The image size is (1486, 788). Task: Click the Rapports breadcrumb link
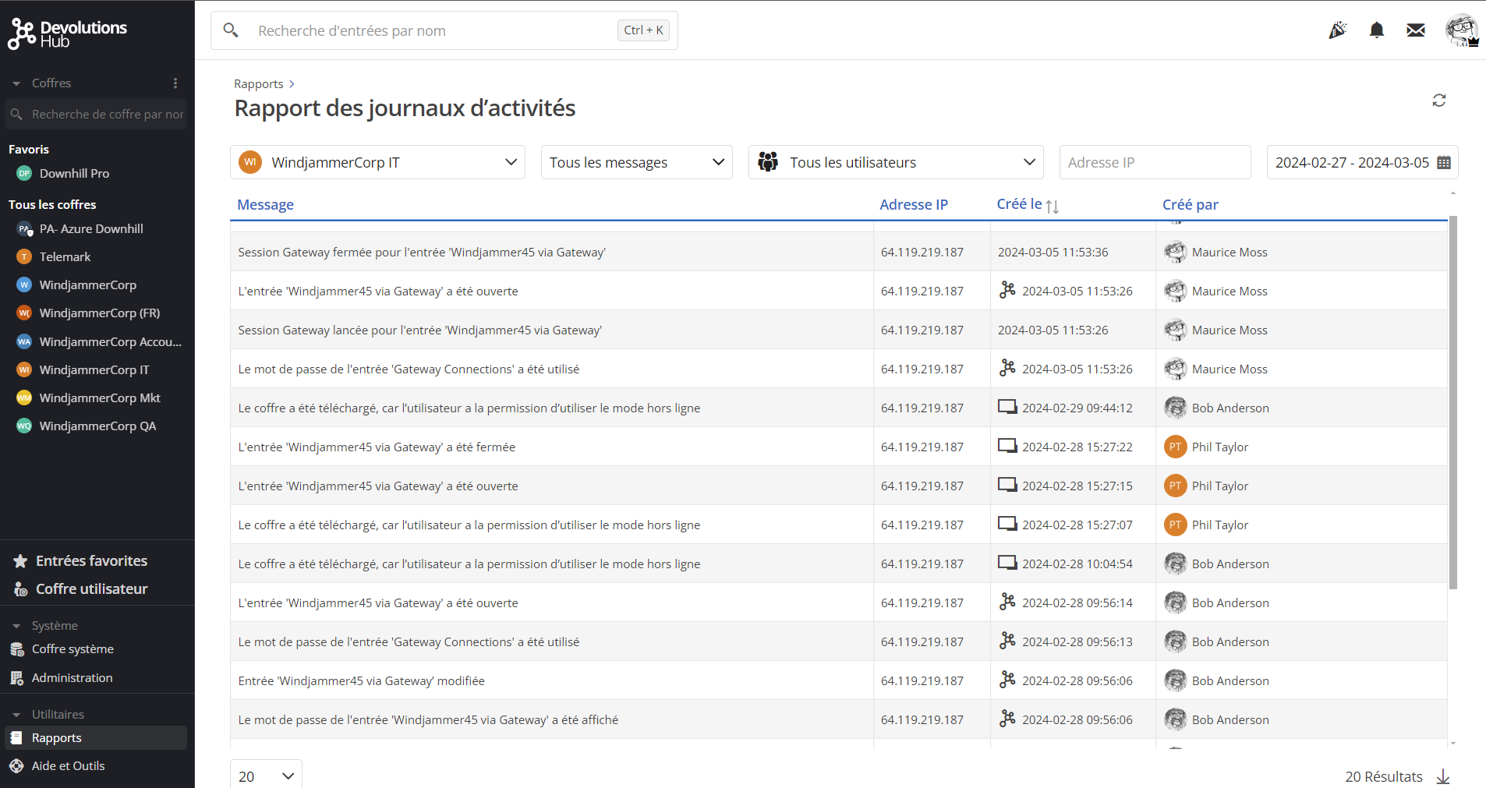pos(259,83)
